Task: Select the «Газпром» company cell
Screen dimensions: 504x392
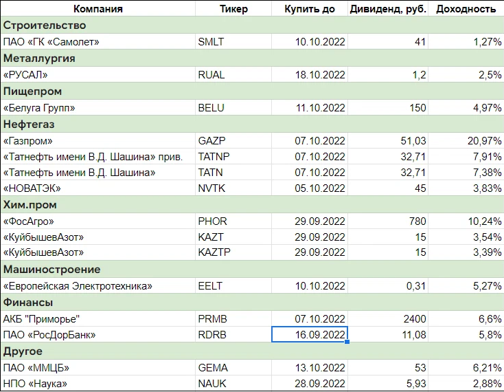Action: 98,141
